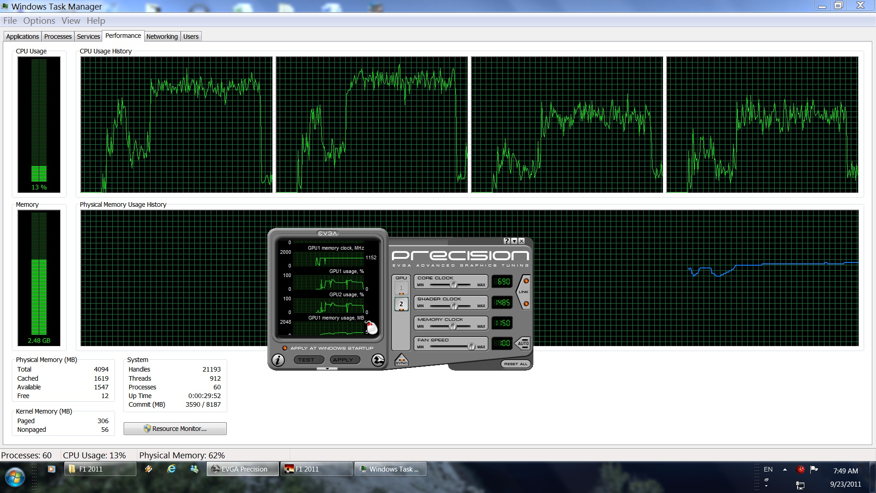The width and height of the screenshot is (876, 493).
Task: Open the Options menu
Action: click(x=39, y=21)
